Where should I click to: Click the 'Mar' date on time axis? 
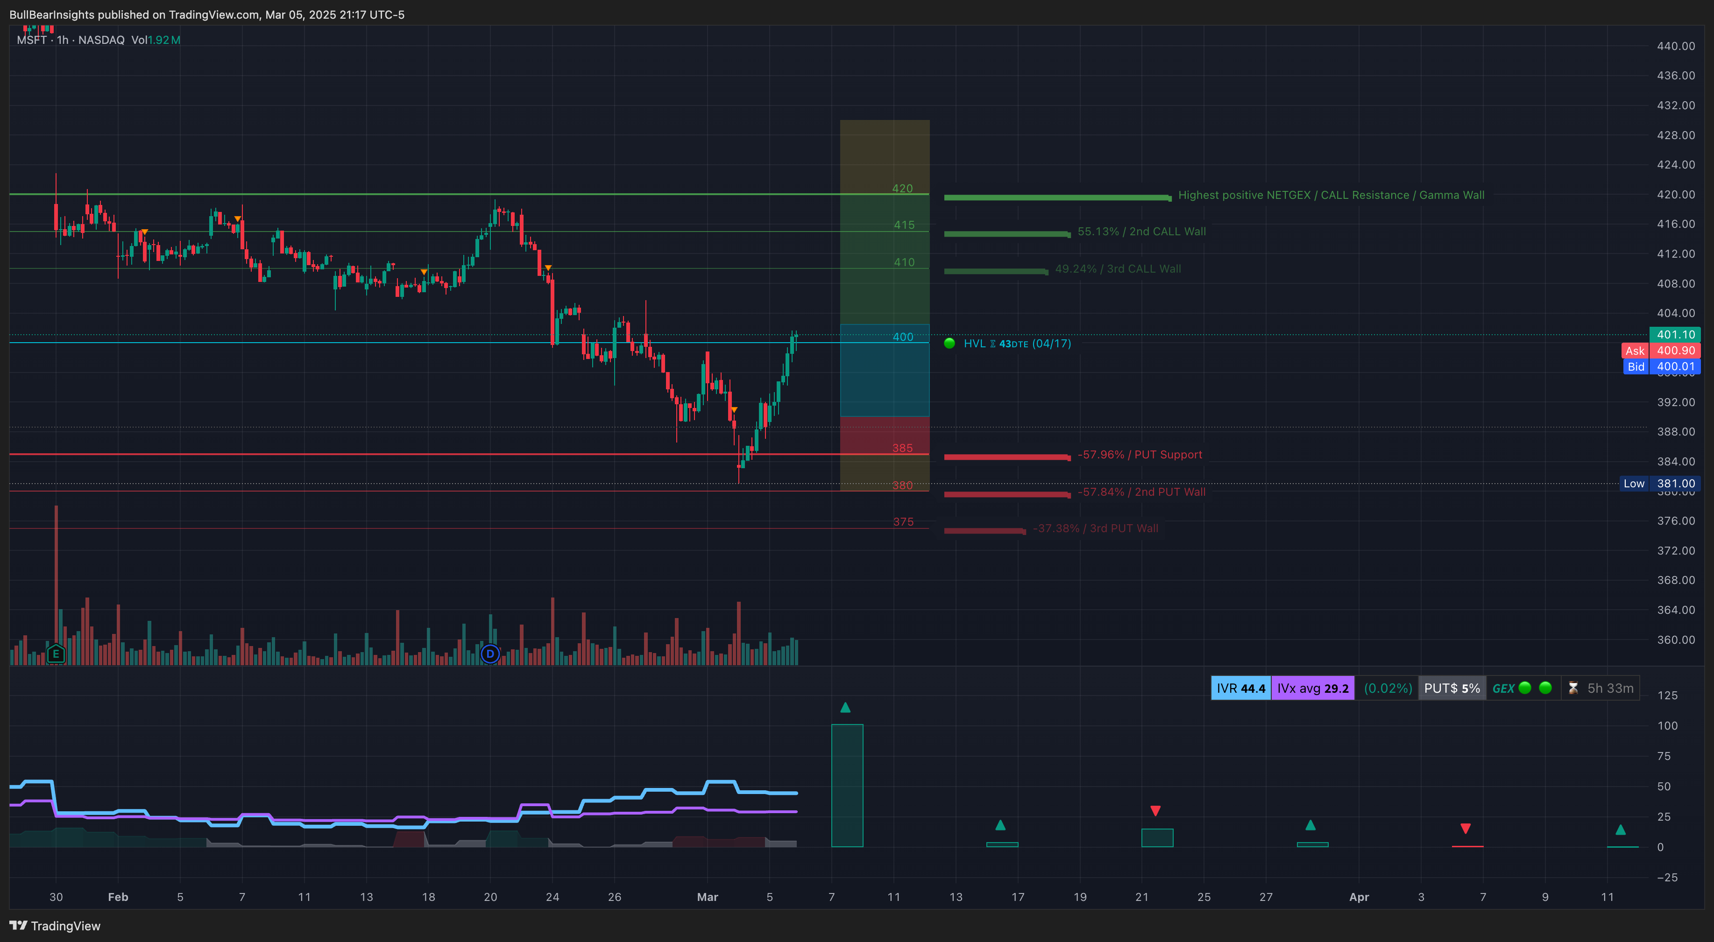(707, 897)
